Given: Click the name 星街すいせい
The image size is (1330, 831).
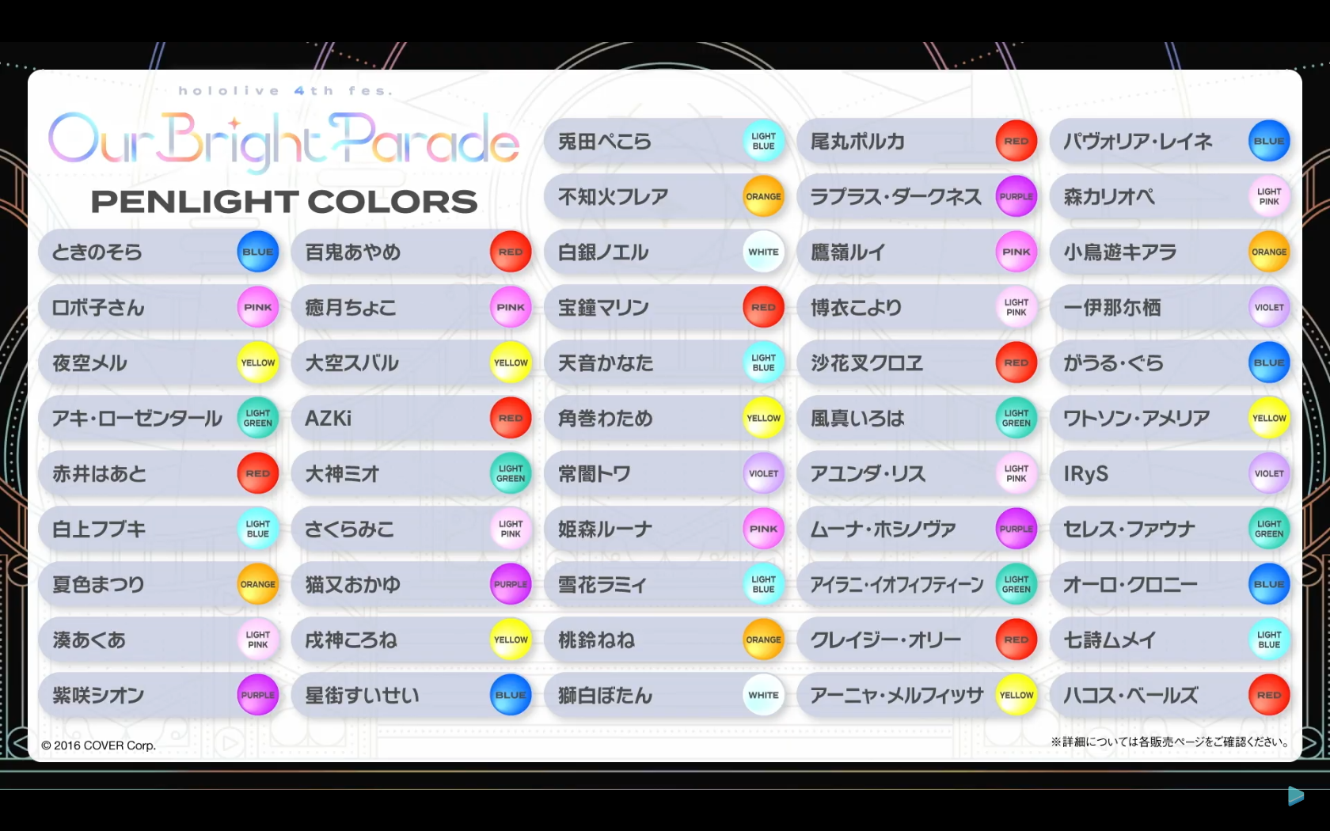Looking at the screenshot, I should [x=363, y=696].
